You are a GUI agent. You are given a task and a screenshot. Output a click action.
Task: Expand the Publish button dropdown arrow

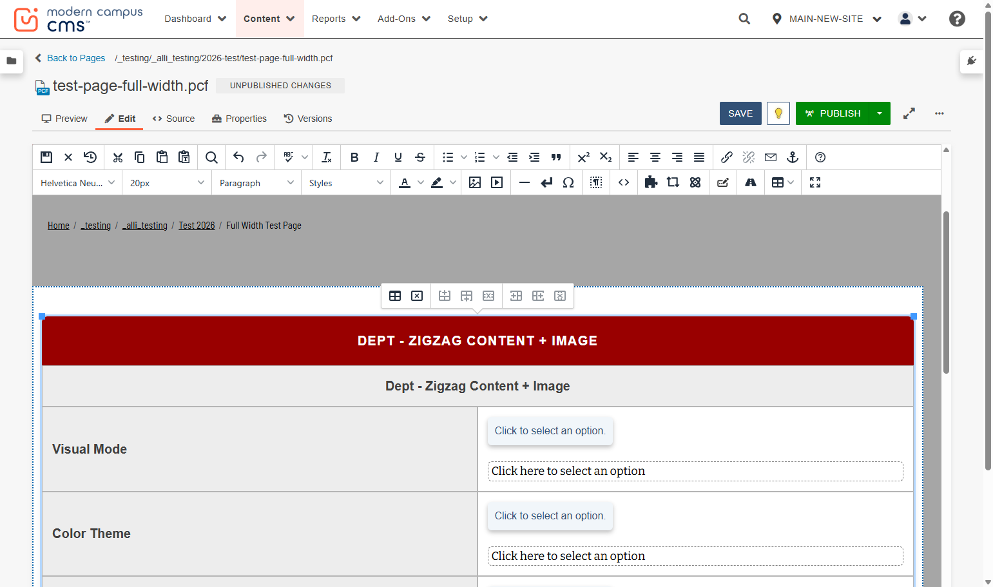coord(880,113)
